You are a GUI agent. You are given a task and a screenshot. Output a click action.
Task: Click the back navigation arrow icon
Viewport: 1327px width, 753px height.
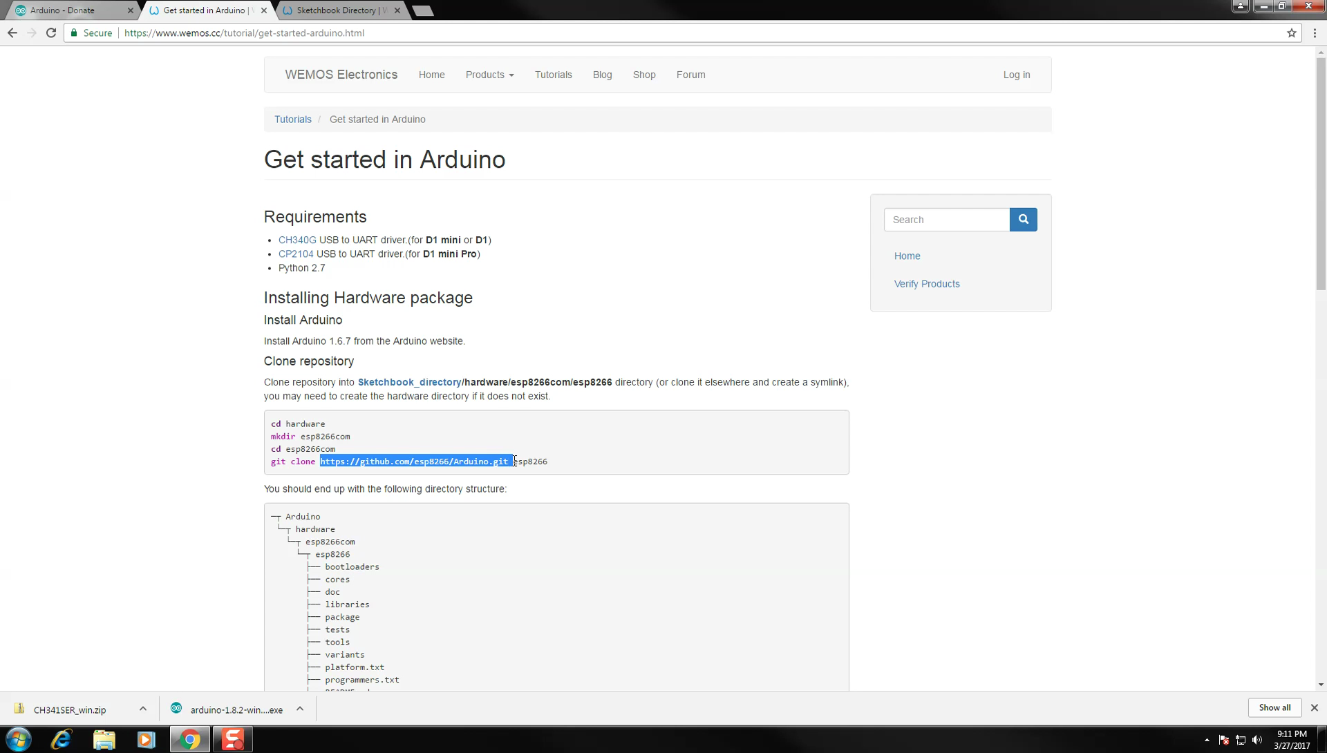click(12, 32)
